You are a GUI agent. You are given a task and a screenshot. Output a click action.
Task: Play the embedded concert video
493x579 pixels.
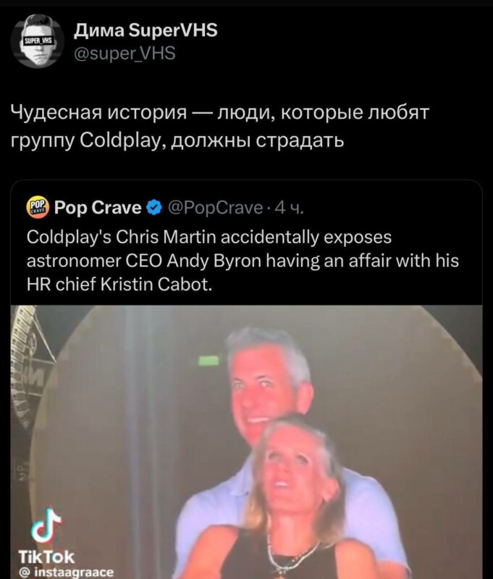coord(246,441)
